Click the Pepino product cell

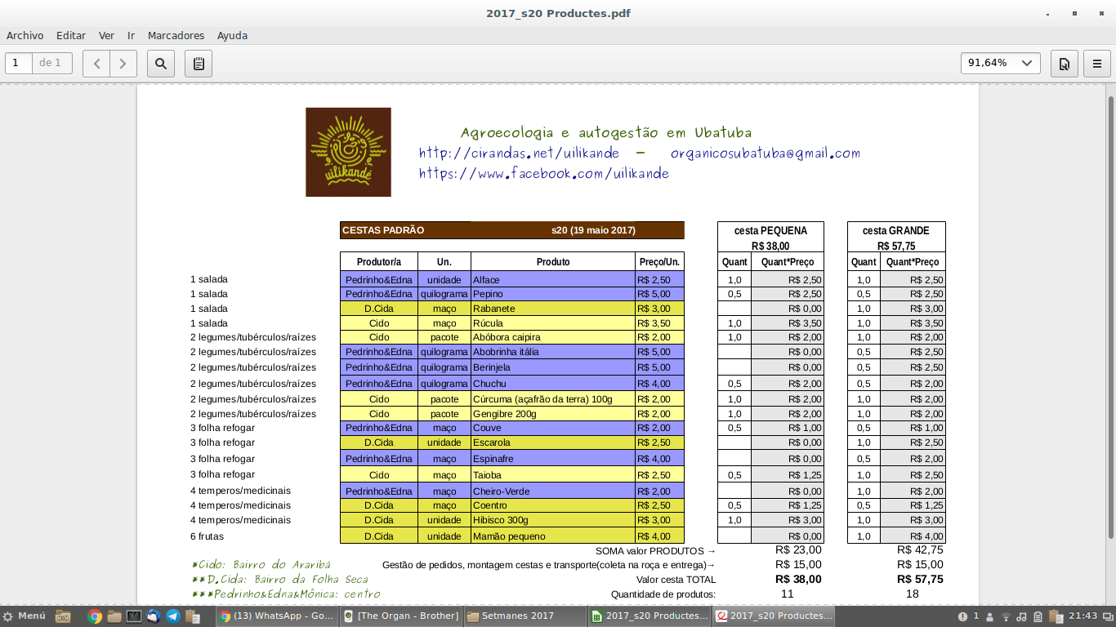click(553, 294)
